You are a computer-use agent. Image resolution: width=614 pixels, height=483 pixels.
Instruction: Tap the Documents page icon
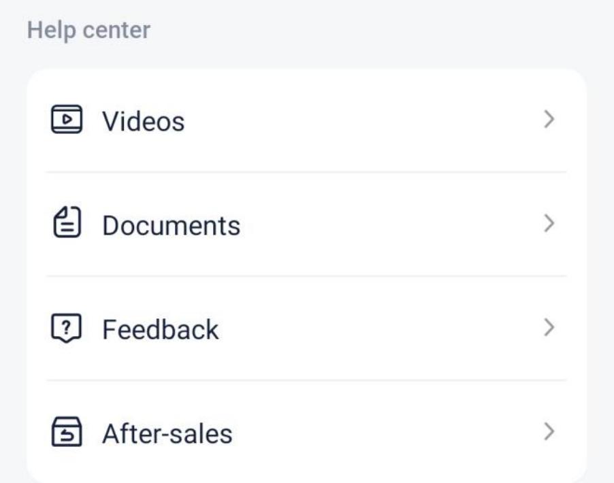[x=67, y=222]
